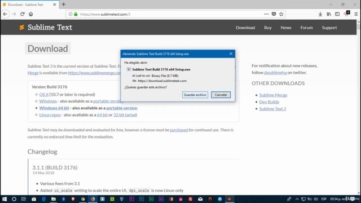This screenshot has height=203, width=361.
Task: Close the Download - Sublime Text tab
Action: [55, 5]
